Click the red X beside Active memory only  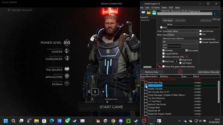tap(186, 57)
